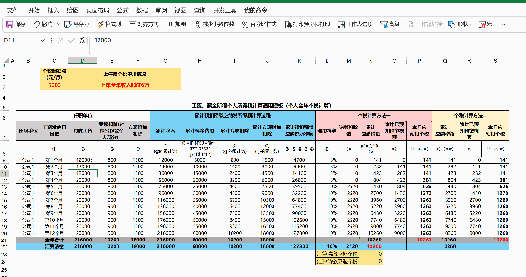The height and width of the screenshot is (277, 526).
Task: Click the 累计收入 column header cell
Action: (165, 130)
